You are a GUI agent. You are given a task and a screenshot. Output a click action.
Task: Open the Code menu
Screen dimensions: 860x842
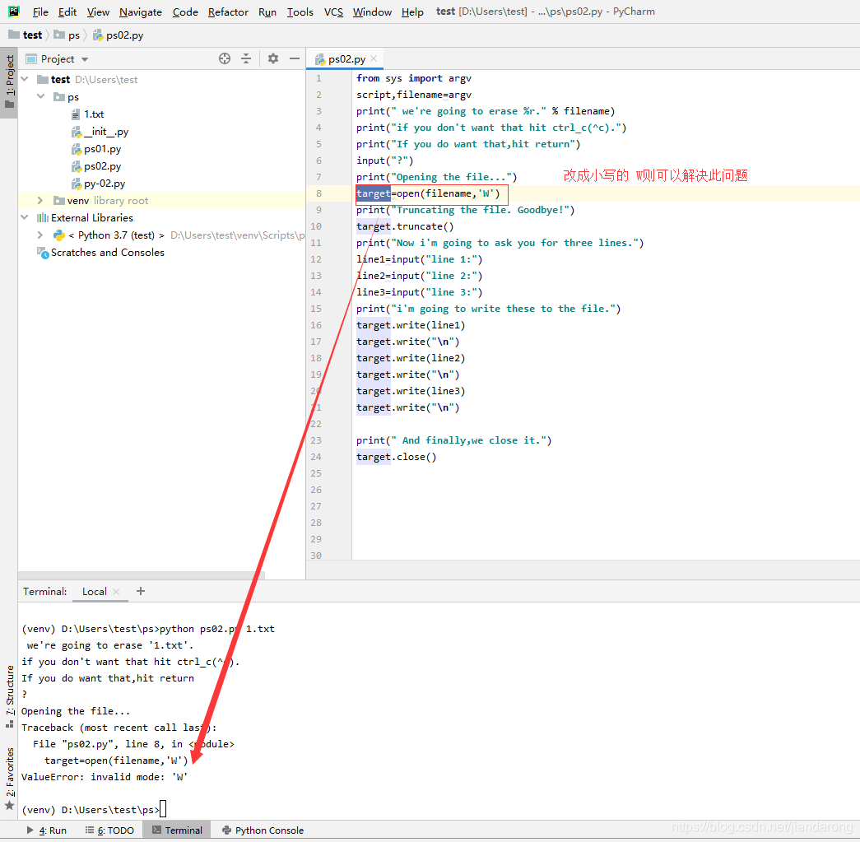tap(185, 12)
